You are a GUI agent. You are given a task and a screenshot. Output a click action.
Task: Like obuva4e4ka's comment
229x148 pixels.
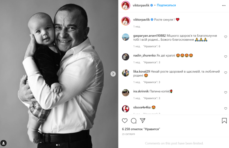226,108
